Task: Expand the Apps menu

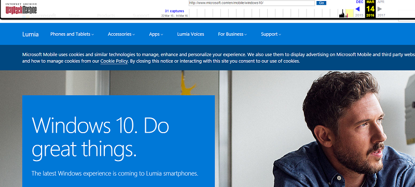Action: pyautogui.click(x=156, y=34)
